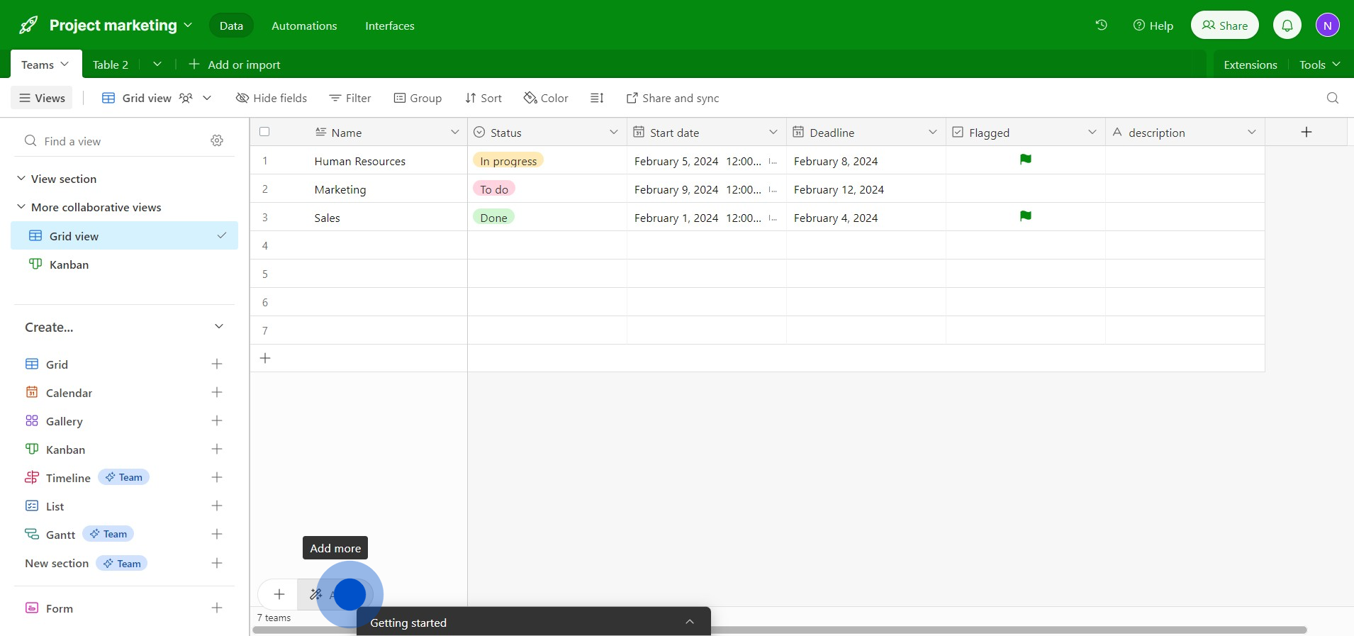The image size is (1354, 636).
Task: Open view settings gear icon
Action: [x=217, y=141]
